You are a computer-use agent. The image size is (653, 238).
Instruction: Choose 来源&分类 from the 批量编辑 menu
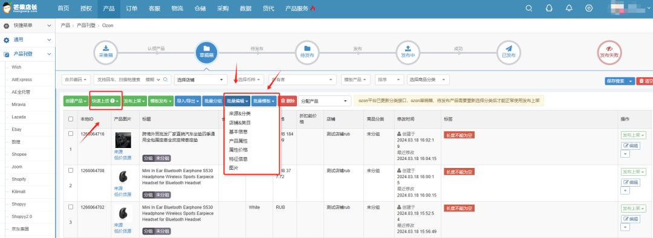(x=240, y=113)
